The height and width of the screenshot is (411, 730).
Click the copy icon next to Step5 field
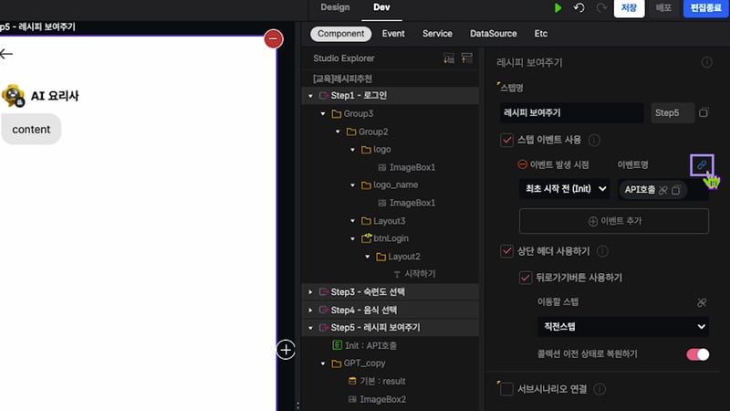coord(703,112)
